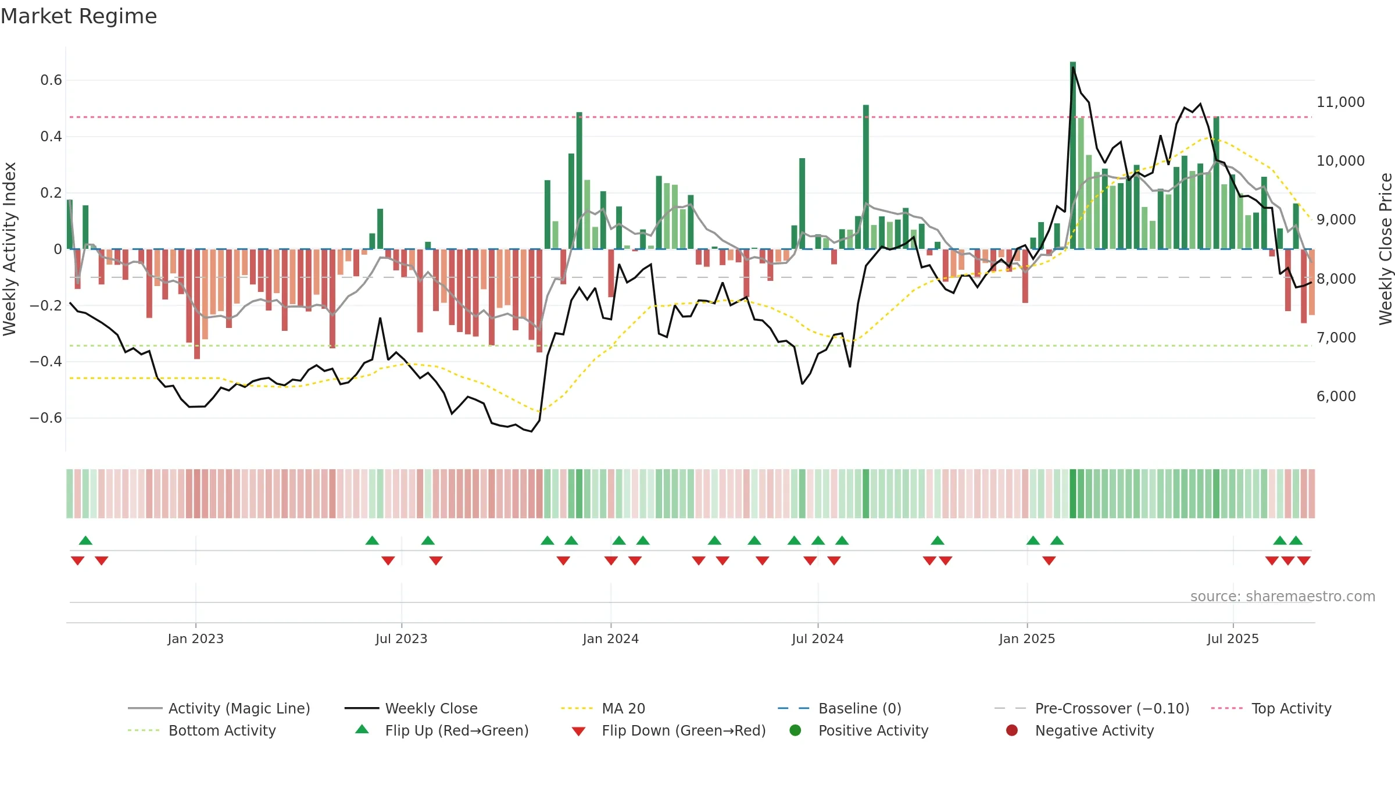Click the Jul 2024 x-axis label
This screenshot has height=785, width=1395.
click(x=817, y=638)
